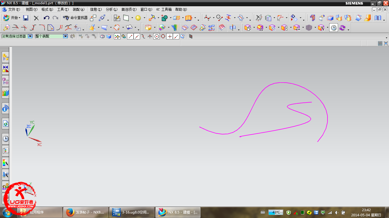Select the Extrude icon
Viewport: 389px width, 218px height.
[189, 18]
